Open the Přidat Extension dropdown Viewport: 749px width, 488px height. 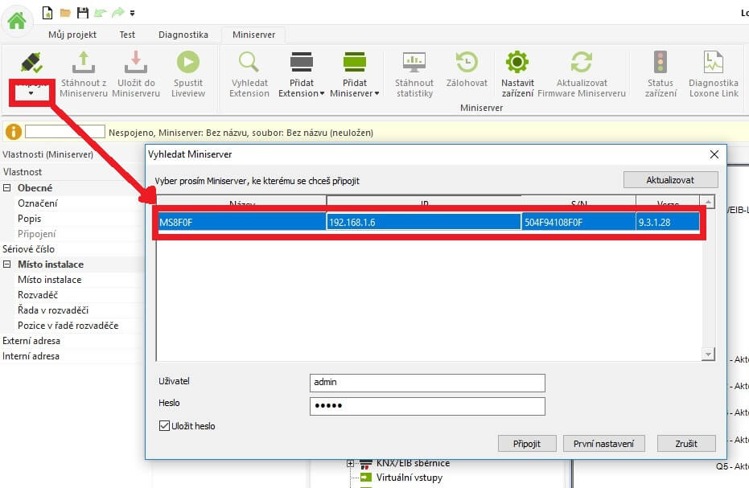click(302, 88)
